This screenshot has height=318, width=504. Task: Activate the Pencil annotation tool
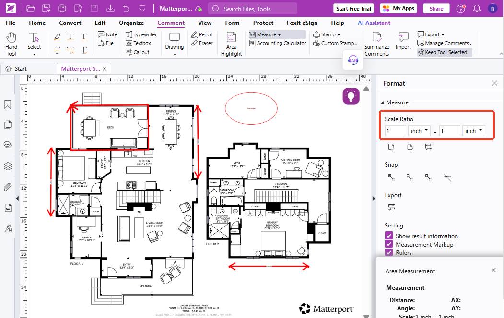pos(201,34)
